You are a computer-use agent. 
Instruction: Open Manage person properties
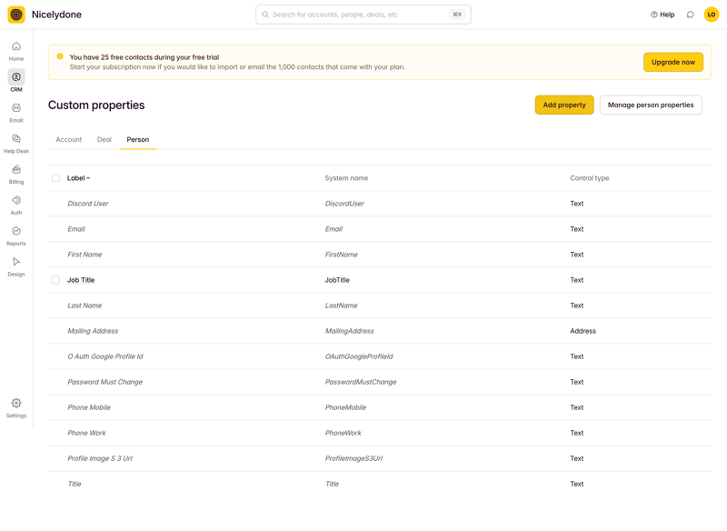point(651,105)
